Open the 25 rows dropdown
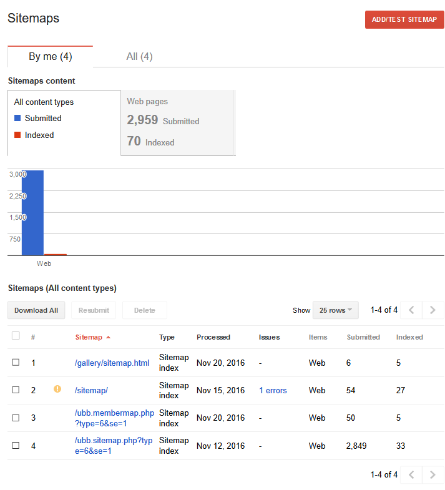Screen dimensions: 445x490 (x=336, y=310)
